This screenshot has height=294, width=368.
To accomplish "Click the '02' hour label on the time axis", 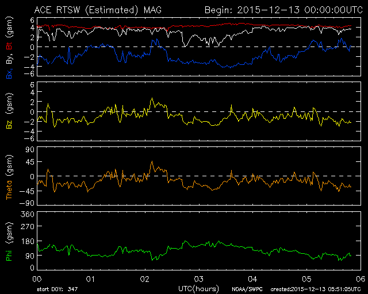I will click(145, 279).
